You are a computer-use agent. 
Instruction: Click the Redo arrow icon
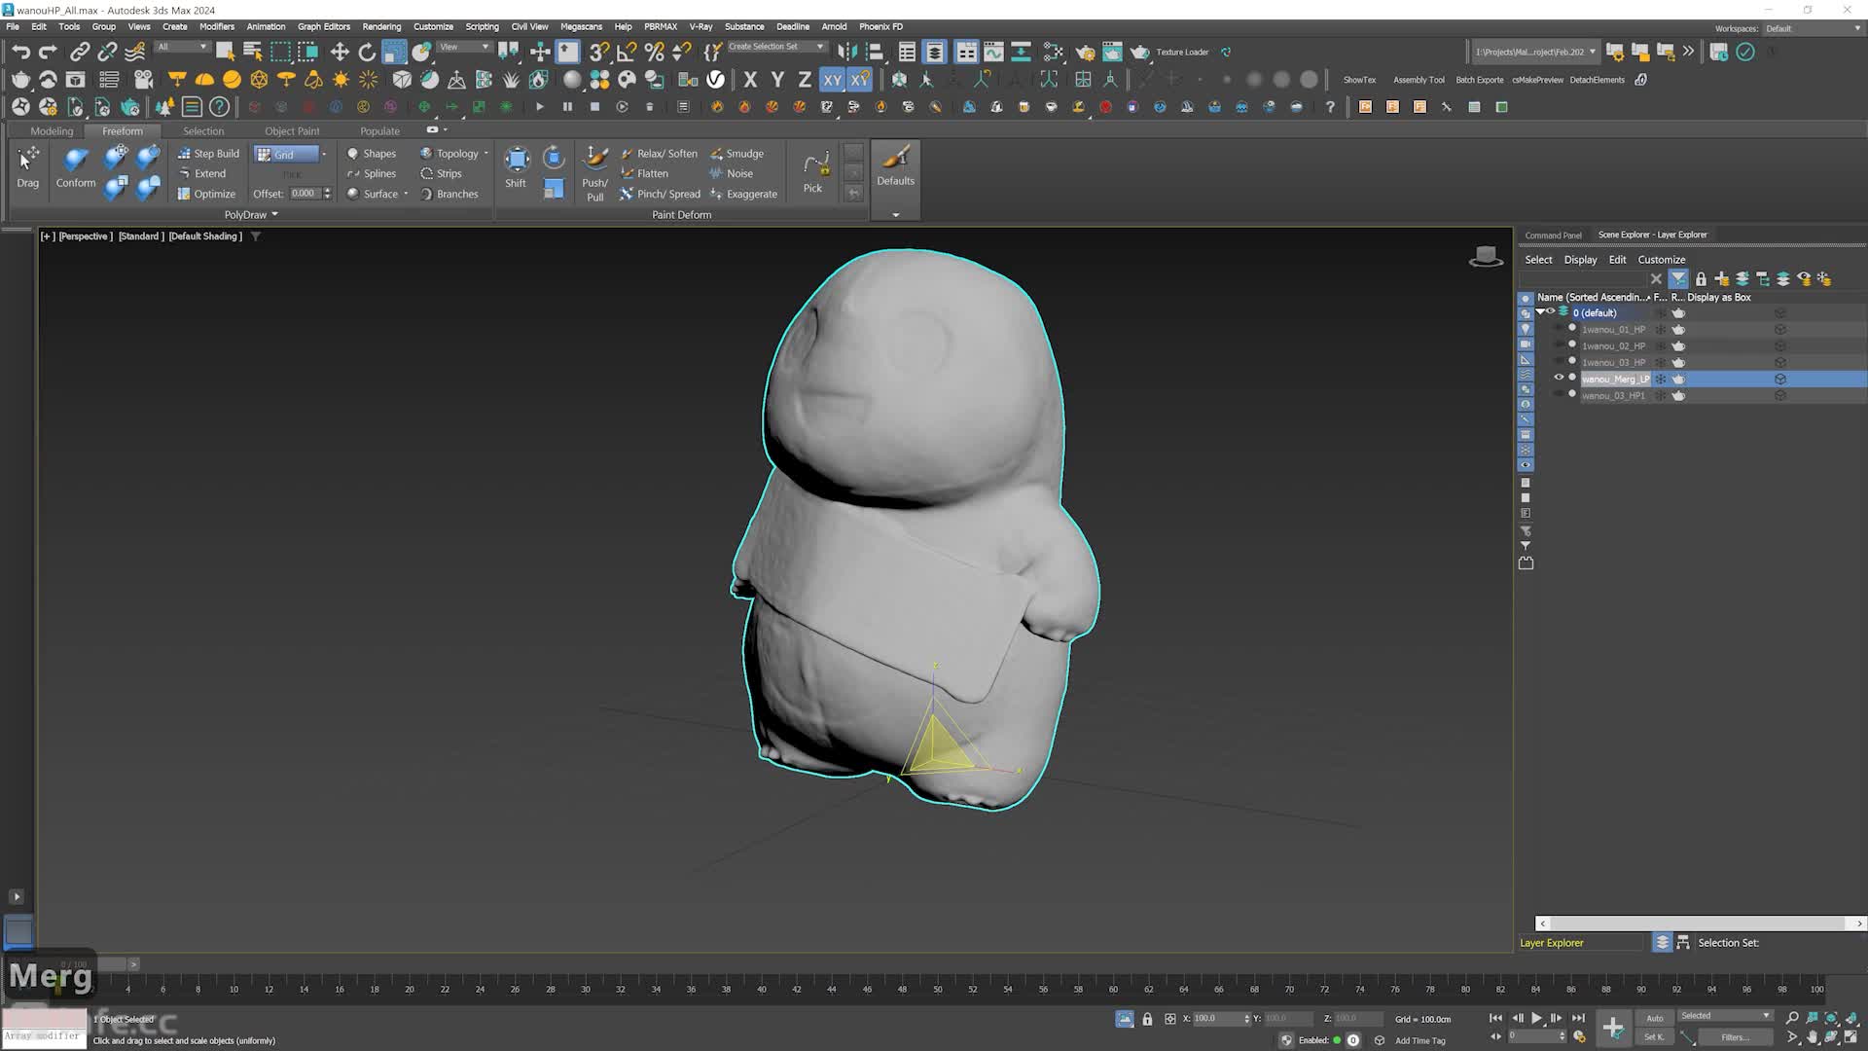coord(48,52)
